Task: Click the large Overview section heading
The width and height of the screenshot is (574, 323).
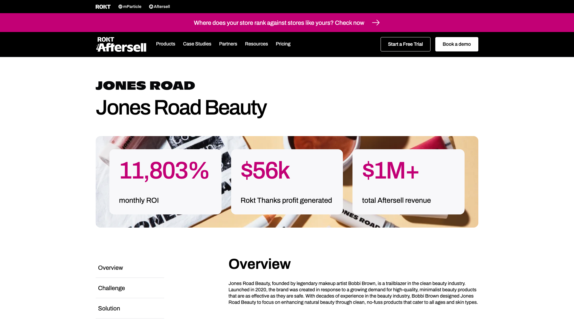Action: tap(259, 264)
